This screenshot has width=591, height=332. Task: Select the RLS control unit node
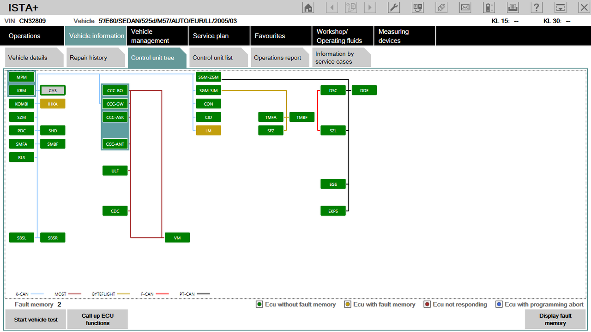pyautogui.click(x=22, y=157)
